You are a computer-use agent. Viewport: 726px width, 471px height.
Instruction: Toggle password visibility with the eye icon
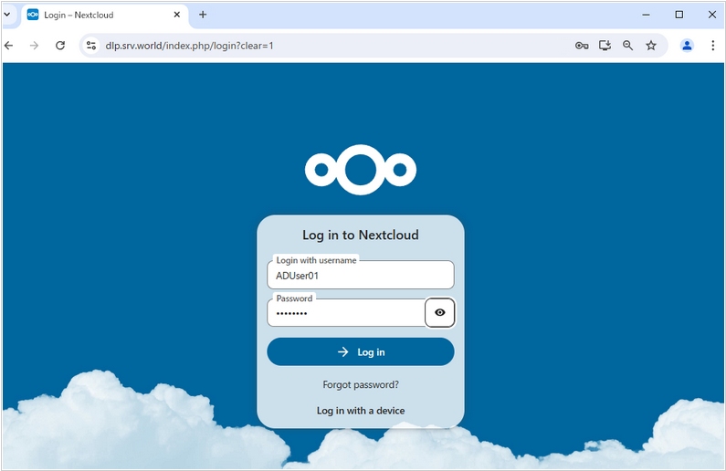439,312
